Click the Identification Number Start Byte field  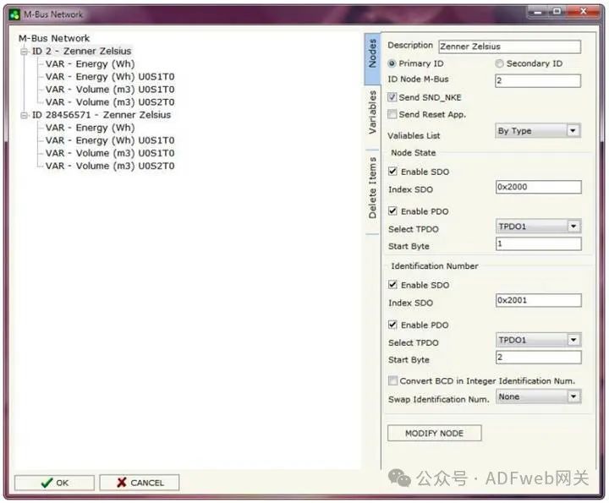tap(538, 357)
